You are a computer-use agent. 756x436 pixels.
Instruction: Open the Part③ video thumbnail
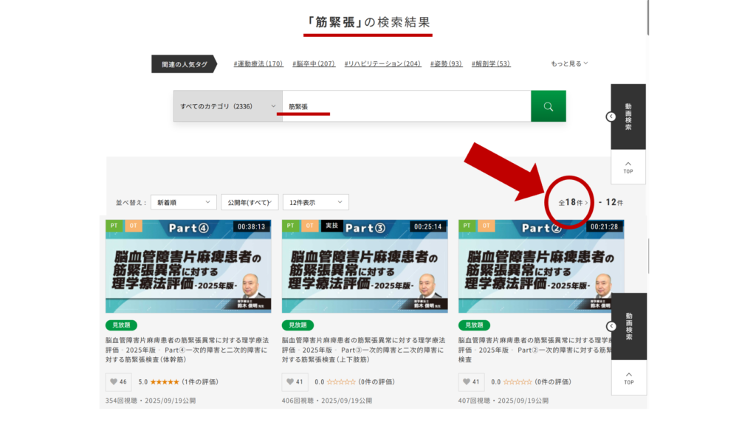coord(365,266)
